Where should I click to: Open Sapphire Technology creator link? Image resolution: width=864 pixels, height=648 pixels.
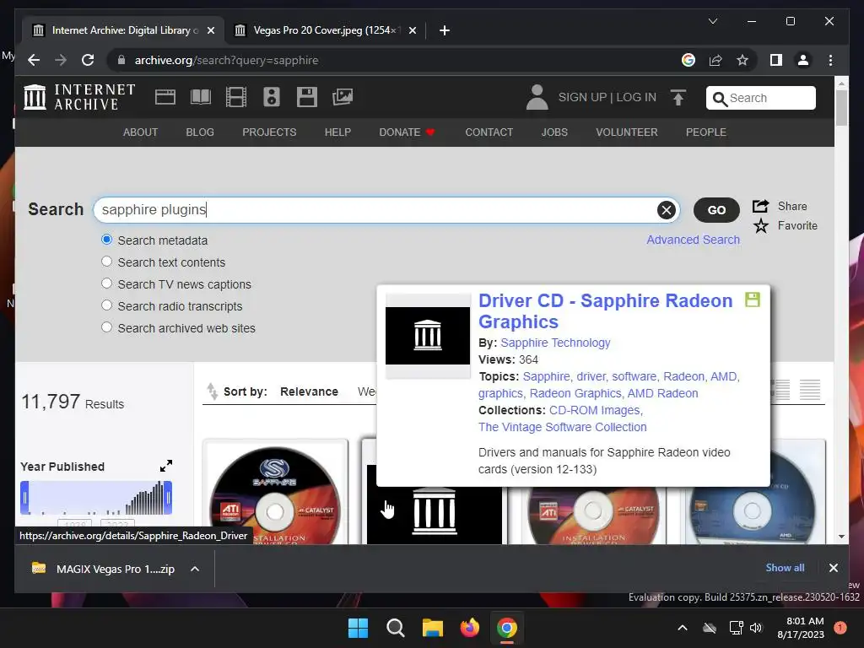pos(555,343)
